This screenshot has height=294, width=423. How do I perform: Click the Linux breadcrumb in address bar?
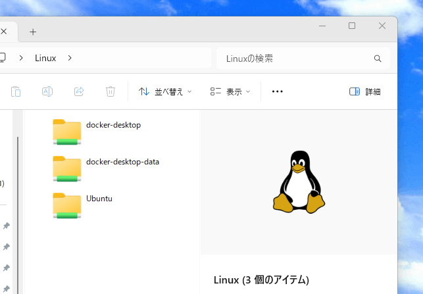(45, 59)
